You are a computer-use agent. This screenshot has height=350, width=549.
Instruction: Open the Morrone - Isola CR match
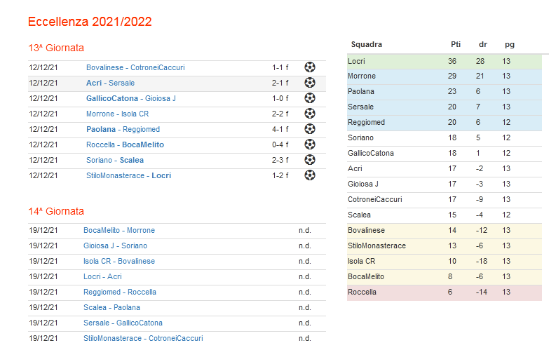tap(117, 114)
